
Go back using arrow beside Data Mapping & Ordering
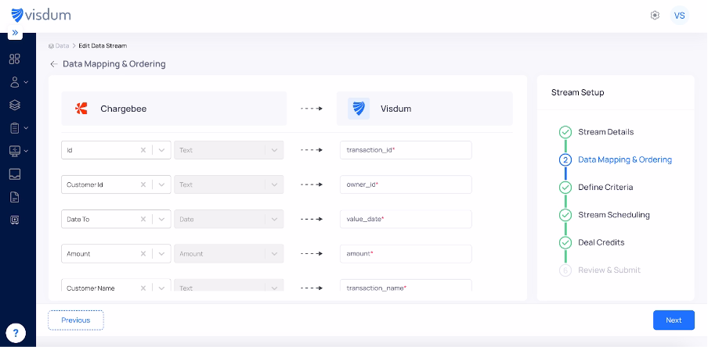click(54, 64)
